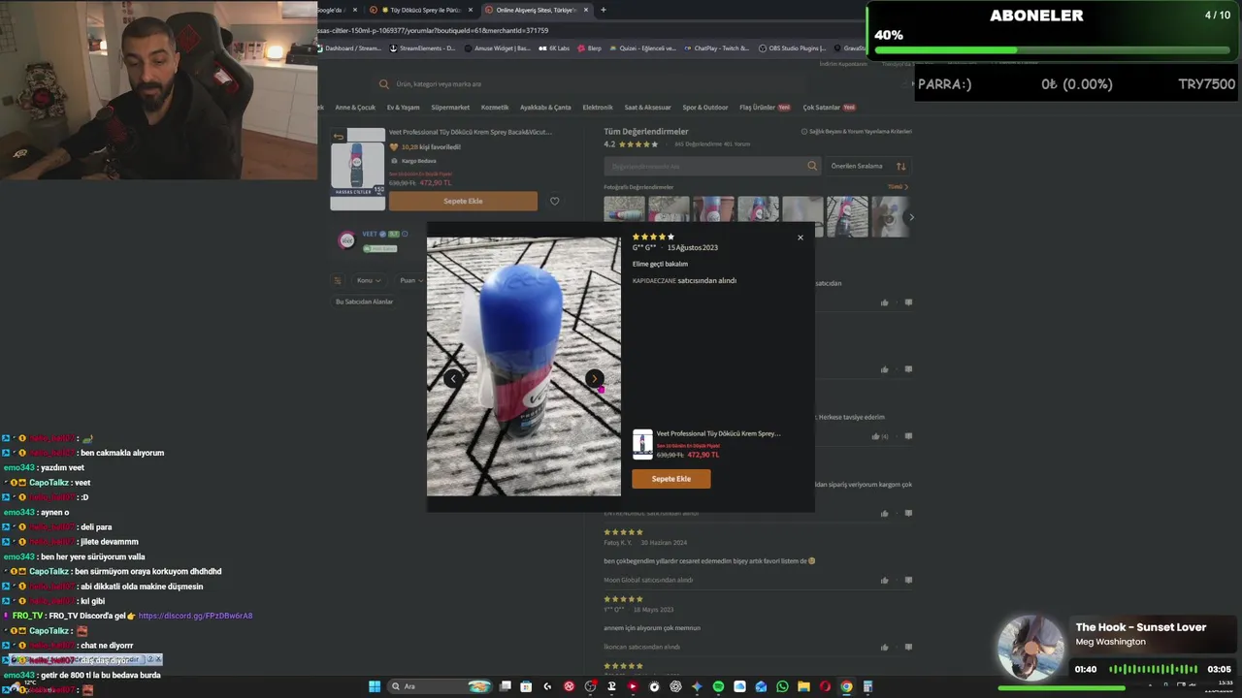Open Spor & Outdoor category
The width and height of the screenshot is (1242, 698).
(x=705, y=108)
